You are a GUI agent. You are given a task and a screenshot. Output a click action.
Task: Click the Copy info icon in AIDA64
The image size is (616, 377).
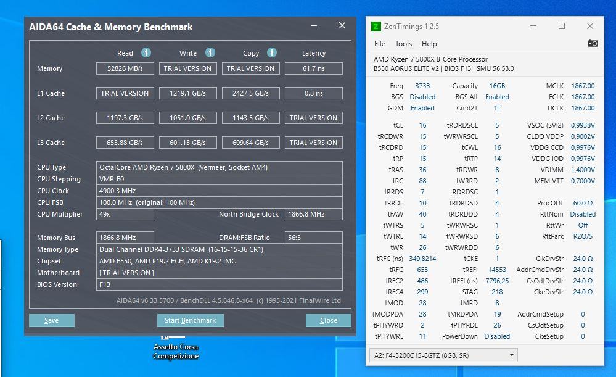[272, 52]
